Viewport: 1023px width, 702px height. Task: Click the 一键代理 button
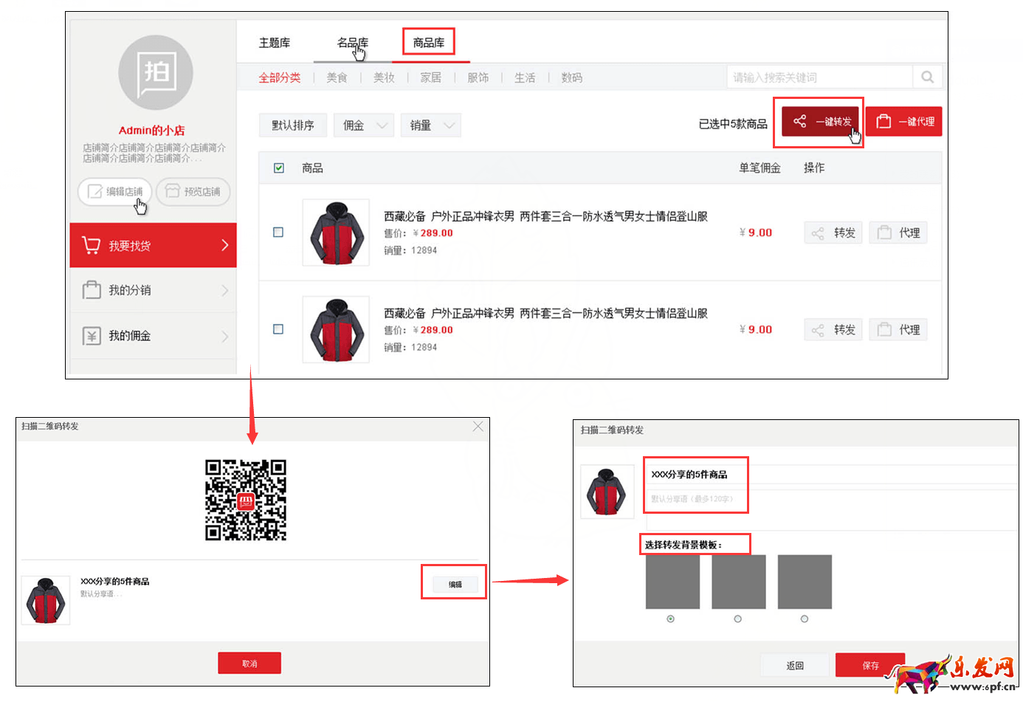tap(903, 122)
